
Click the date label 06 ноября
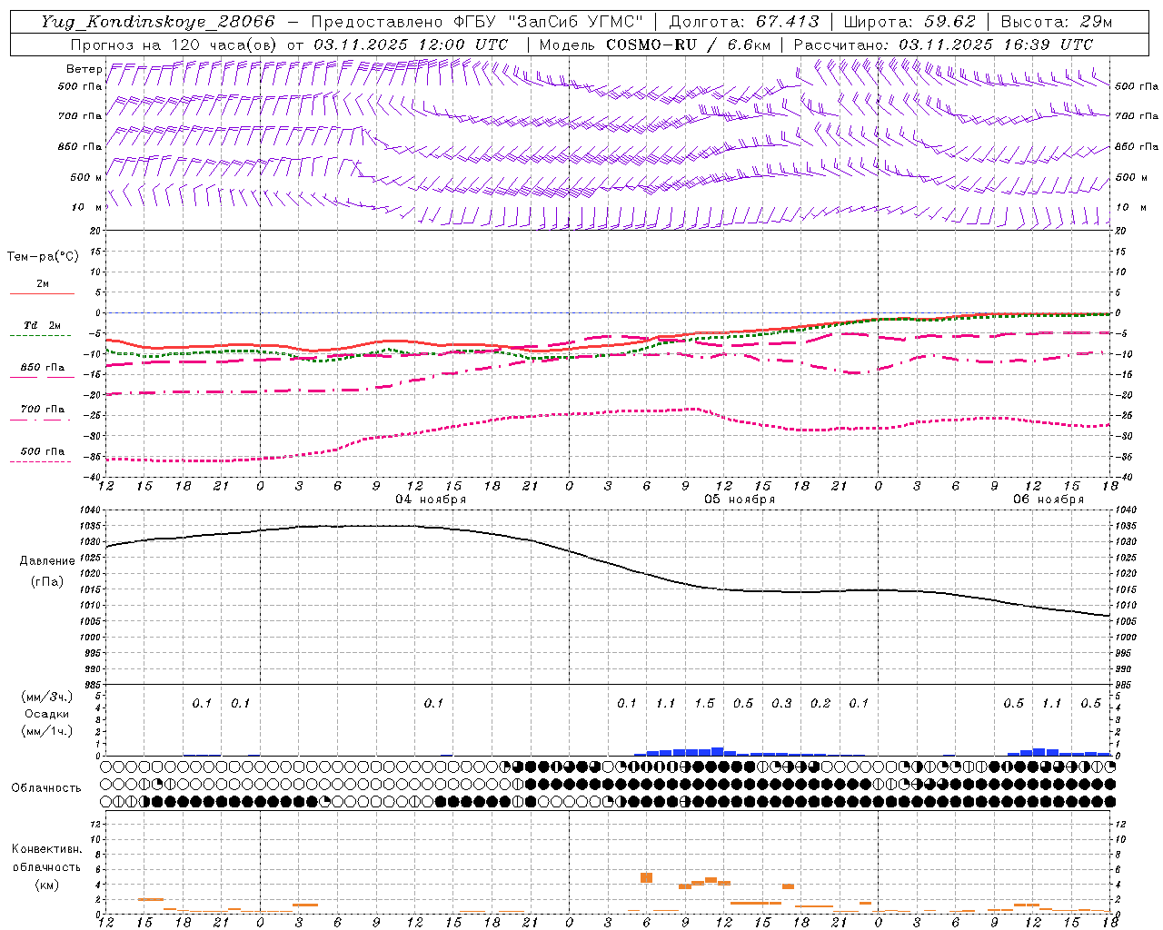(1049, 500)
